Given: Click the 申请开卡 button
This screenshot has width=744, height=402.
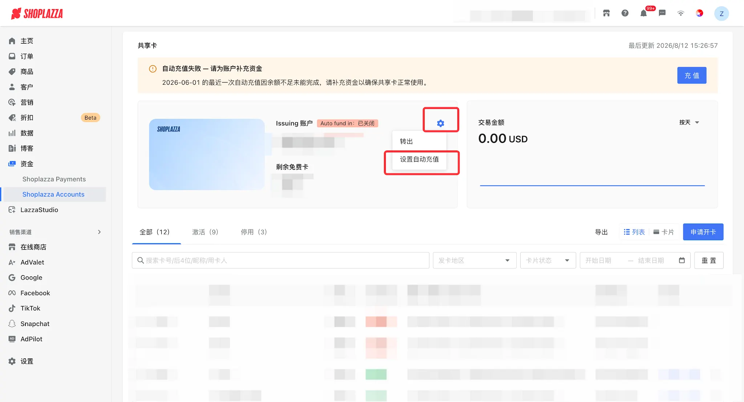Looking at the screenshot, I should 703,232.
